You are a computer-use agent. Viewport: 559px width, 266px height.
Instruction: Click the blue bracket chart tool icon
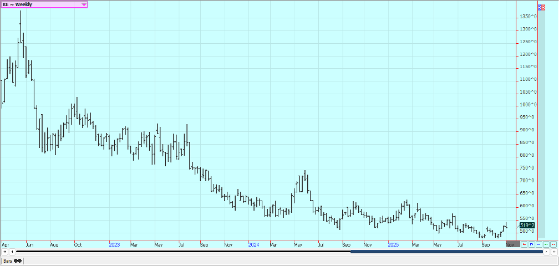tap(531, 244)
